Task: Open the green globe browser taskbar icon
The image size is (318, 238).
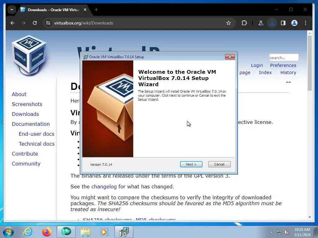Action: pos(66,232)
